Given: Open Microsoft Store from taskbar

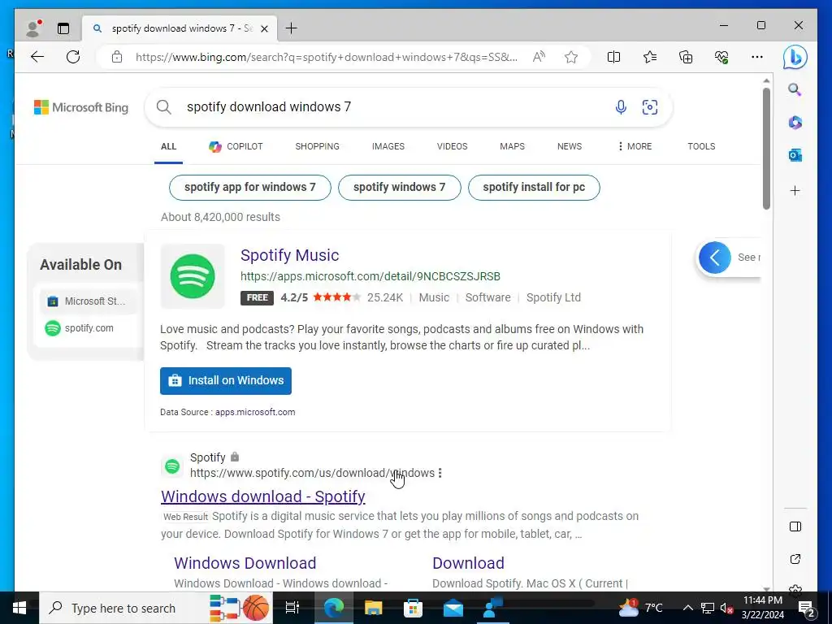Looking at the screenshot, I should [x=413, y=608].
